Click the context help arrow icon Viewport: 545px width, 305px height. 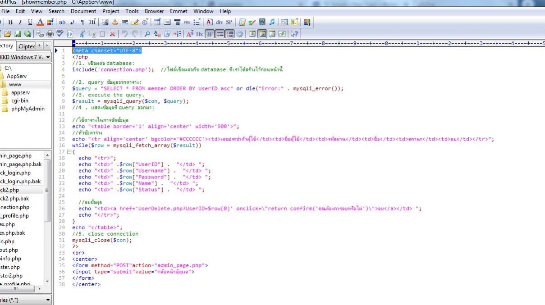[x=294, y=34]
